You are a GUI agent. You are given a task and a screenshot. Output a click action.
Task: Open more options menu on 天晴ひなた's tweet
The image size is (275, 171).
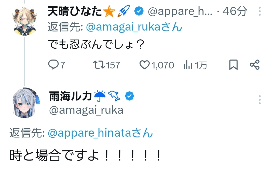pyautogui.click(x=259, y=12)
